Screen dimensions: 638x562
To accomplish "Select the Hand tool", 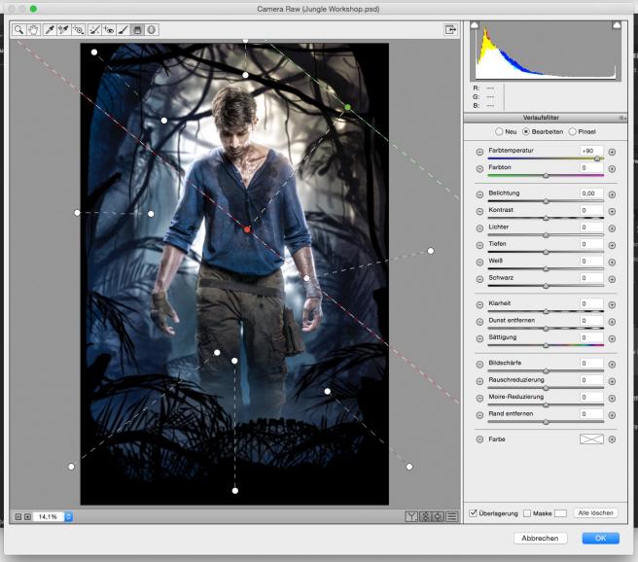I will 33,30.
